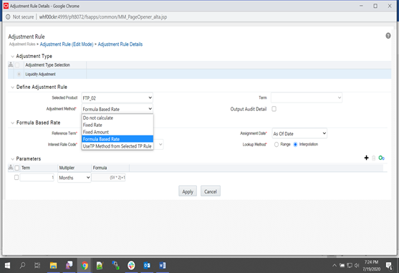399x273 pixels.
Task: Toggle select-all checkbox in Parameters header
Action: point(17,168)
